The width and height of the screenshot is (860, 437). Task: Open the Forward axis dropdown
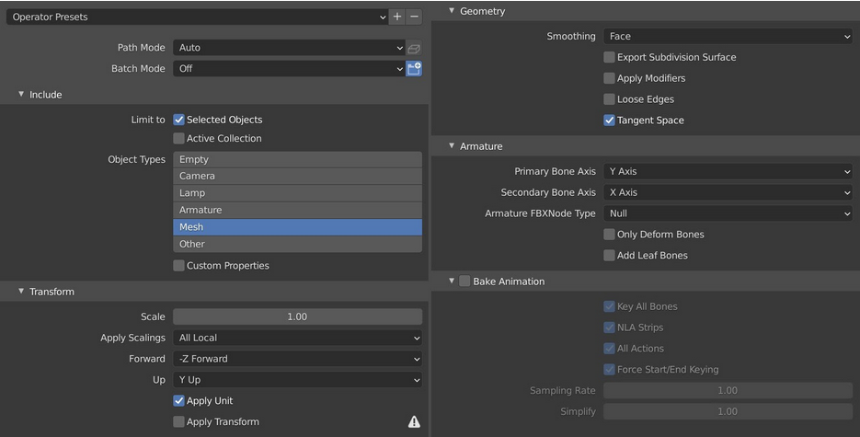click(x=297, y=359)
